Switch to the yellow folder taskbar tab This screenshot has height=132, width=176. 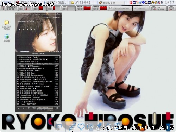[83, 2]
